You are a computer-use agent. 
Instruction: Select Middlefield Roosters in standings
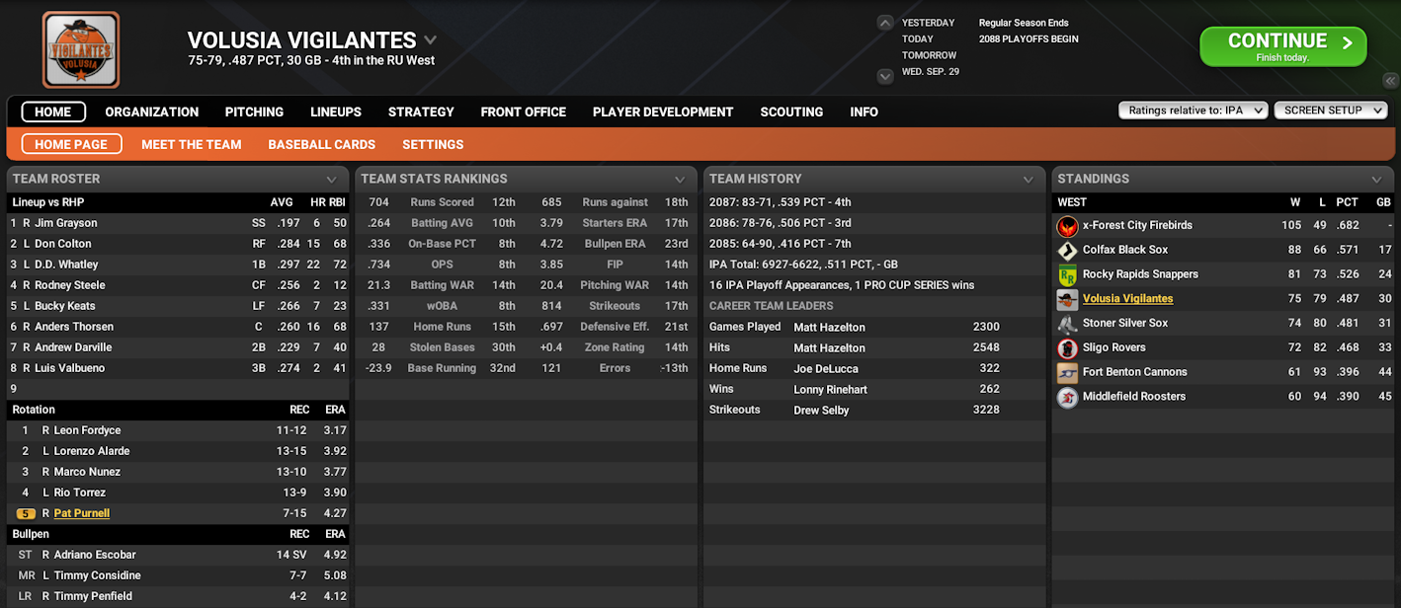point(1134,396)
